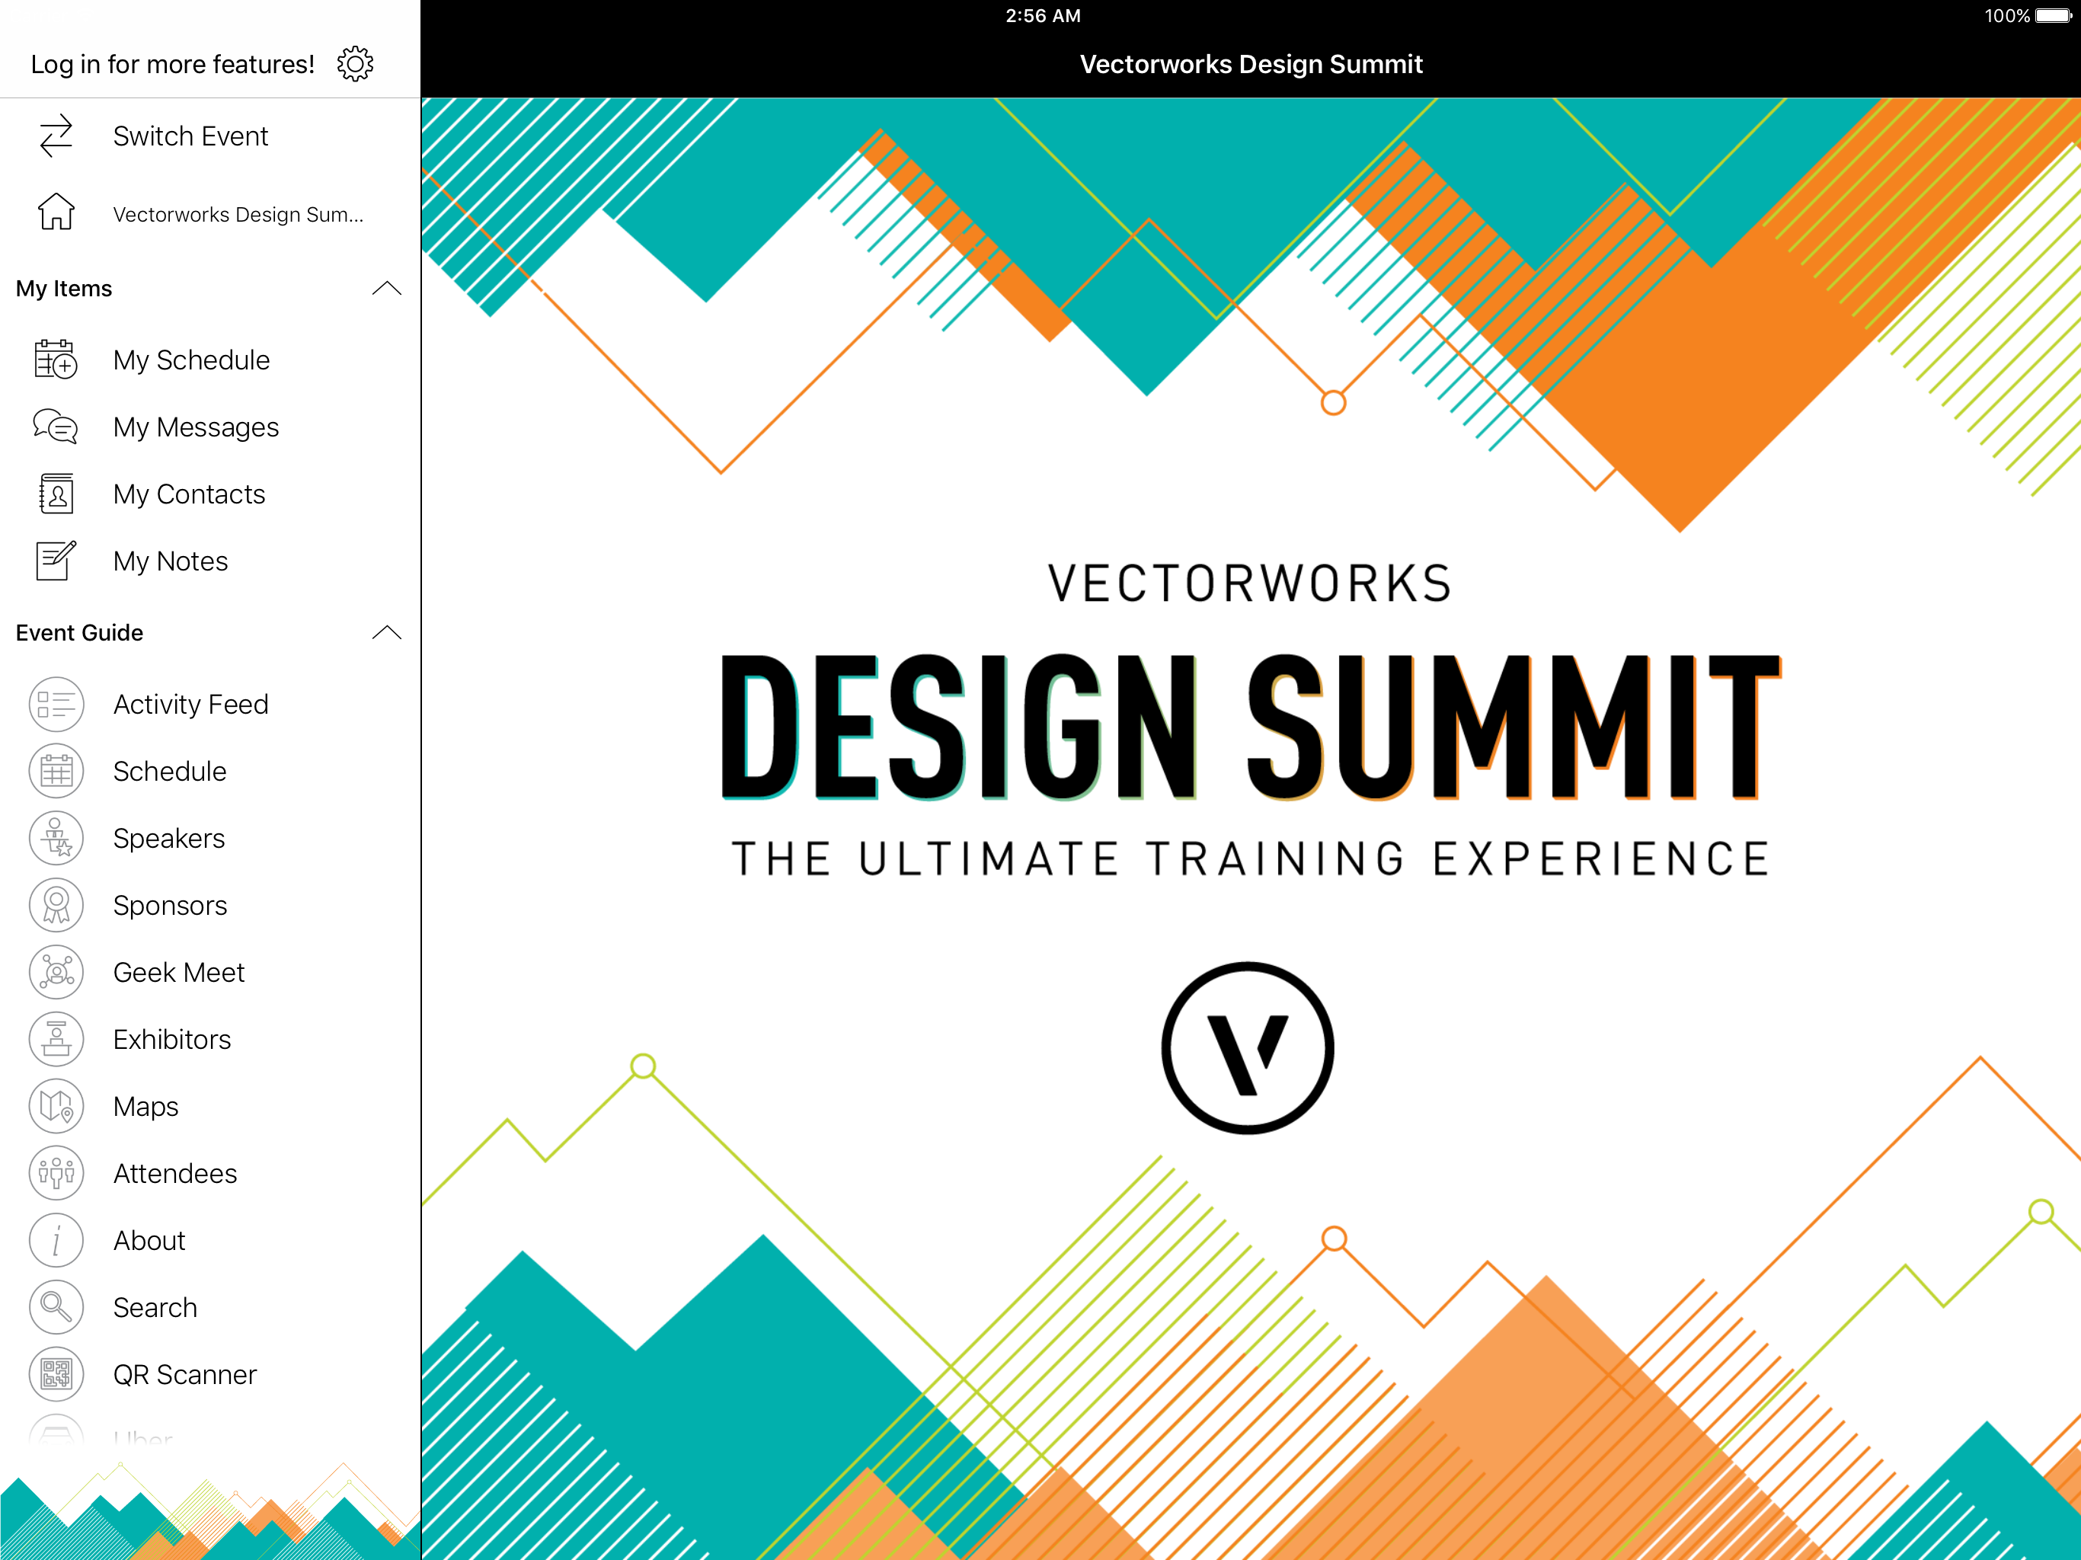The image size is (2081, 1560).
Task: Tap the Speakers podium icon
Action: coord(56,839)
